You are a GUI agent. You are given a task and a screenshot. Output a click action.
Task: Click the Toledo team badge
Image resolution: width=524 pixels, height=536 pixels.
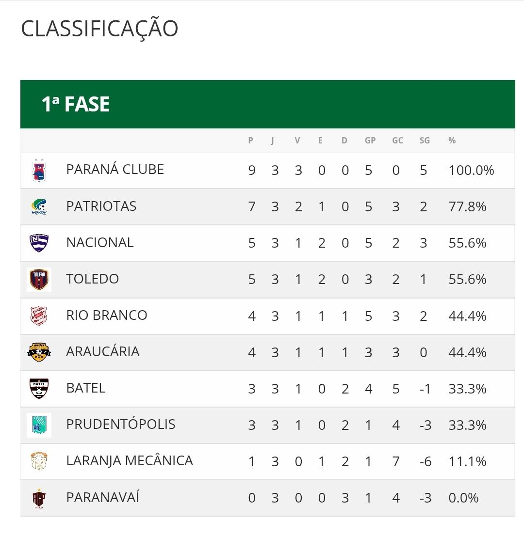(x=39, y=280)
